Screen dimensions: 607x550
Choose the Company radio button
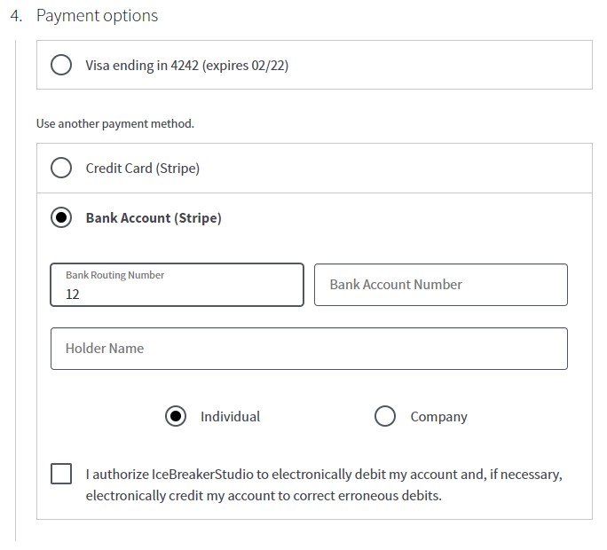pos(385,416)
